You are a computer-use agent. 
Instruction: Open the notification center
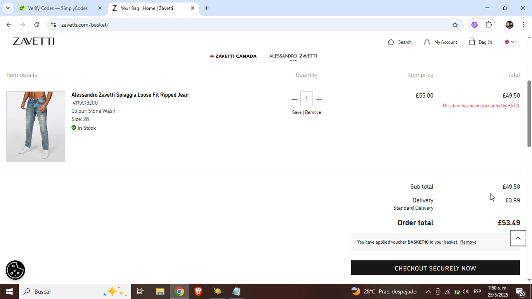(521, 292)
